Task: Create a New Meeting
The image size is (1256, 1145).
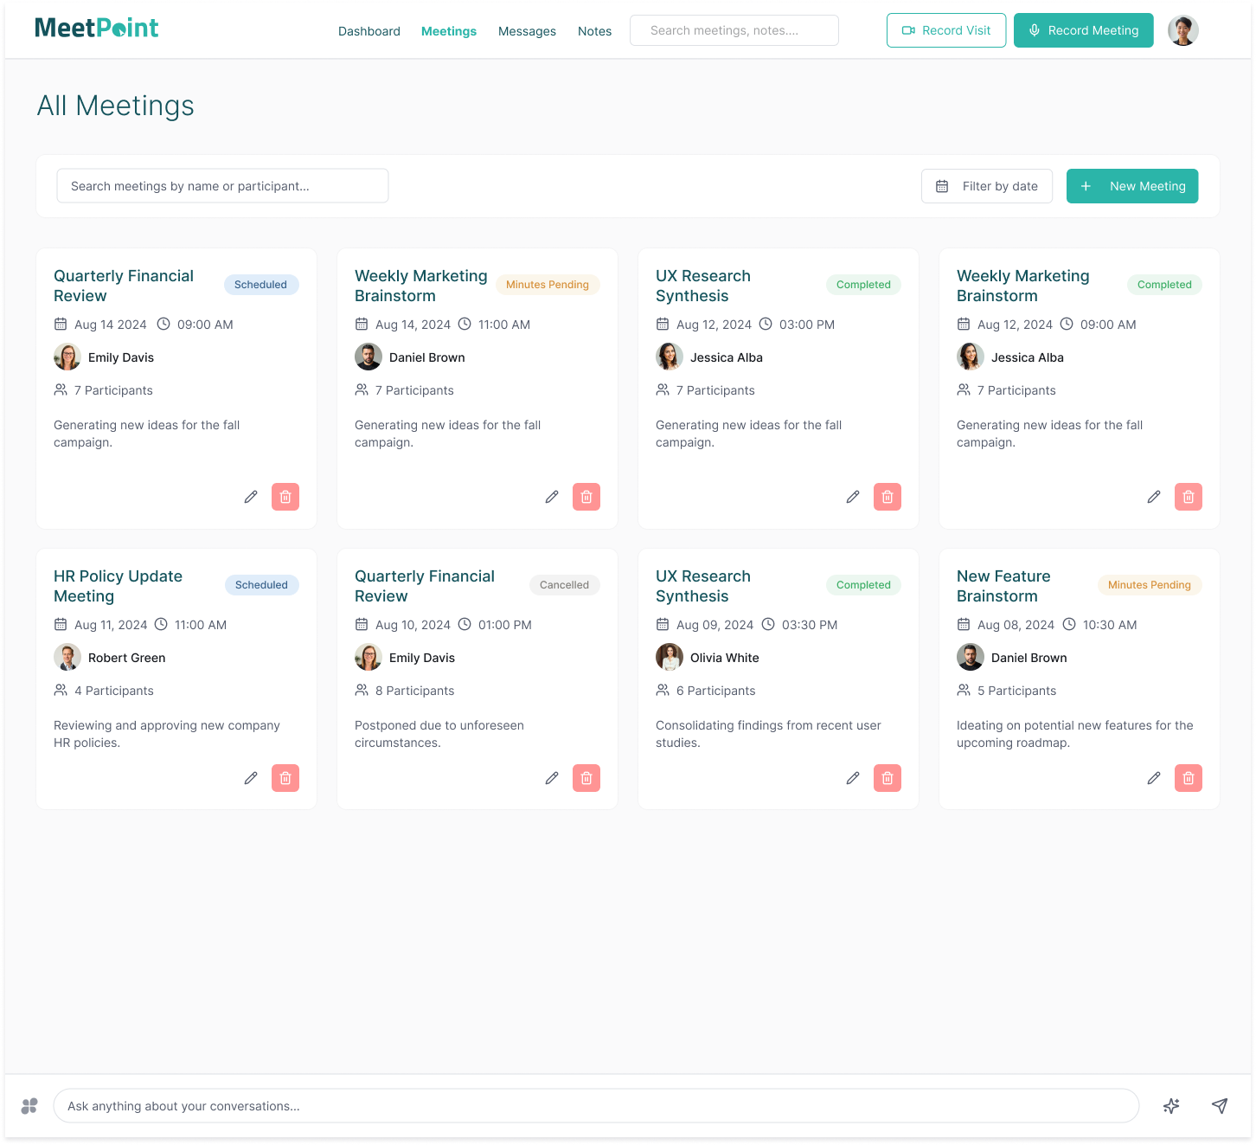Action: pos(1132,186)
